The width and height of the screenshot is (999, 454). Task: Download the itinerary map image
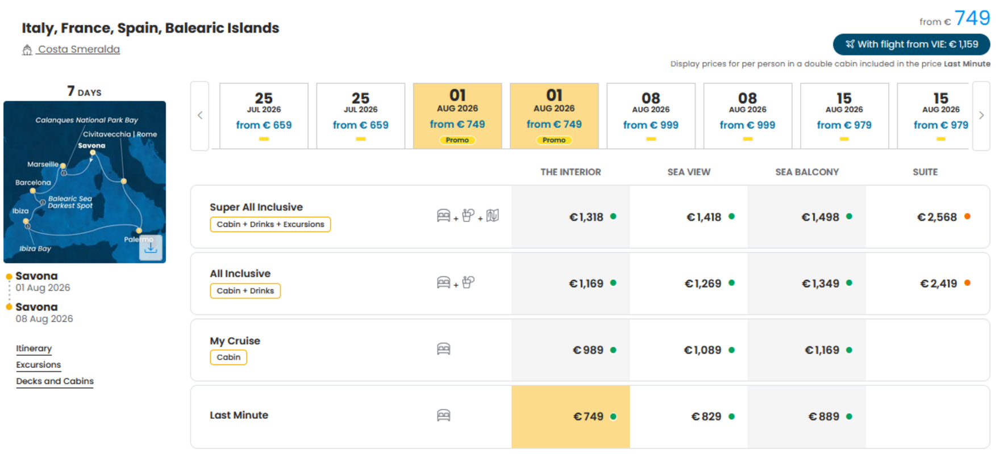pos(151,247)
